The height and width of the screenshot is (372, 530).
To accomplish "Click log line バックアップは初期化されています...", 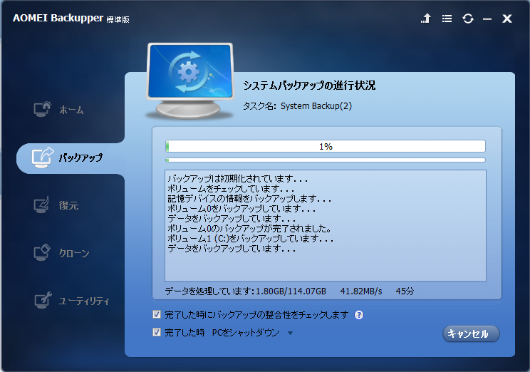I will coord(238,179).
